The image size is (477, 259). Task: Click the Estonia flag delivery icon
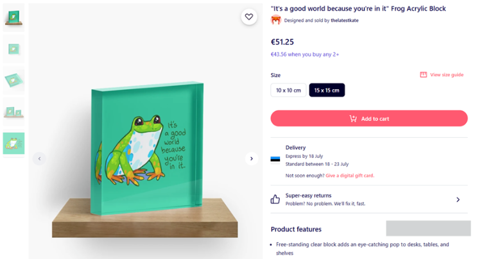275,159
